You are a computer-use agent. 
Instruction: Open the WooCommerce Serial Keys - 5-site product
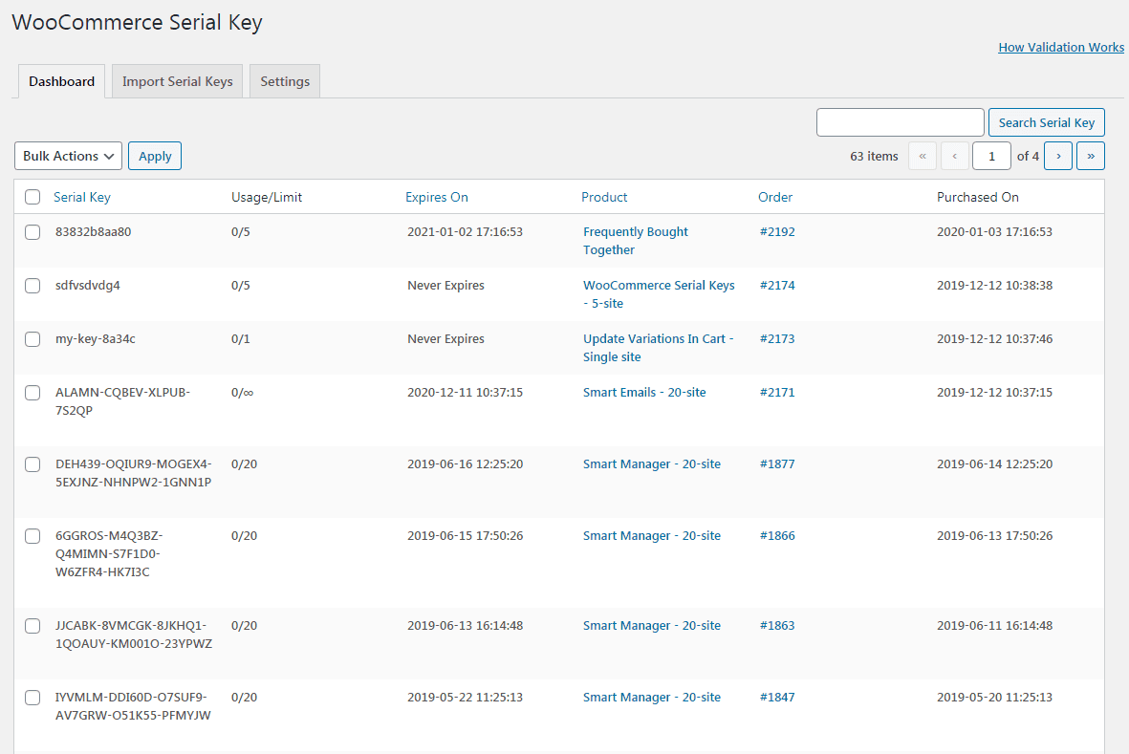pyautogui.click(x=659, y=294)
